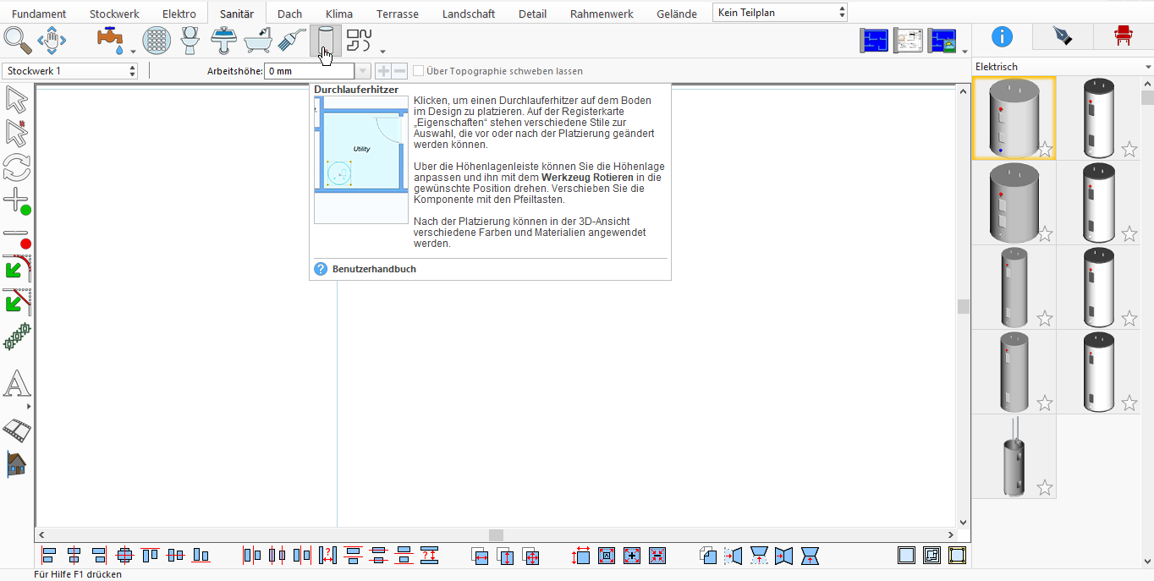Toggle favorite star on the heater with pipes

[1045, 487]
